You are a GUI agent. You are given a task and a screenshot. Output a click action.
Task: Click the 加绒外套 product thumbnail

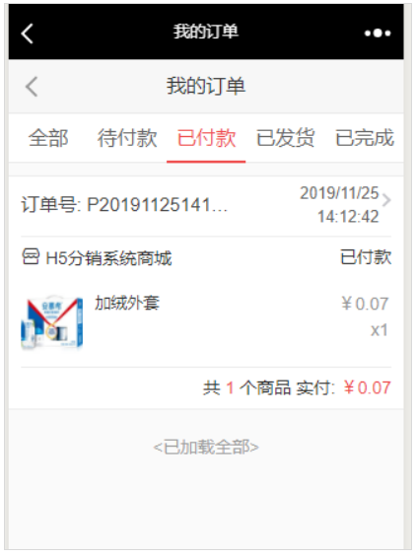(x=52, y=322)
